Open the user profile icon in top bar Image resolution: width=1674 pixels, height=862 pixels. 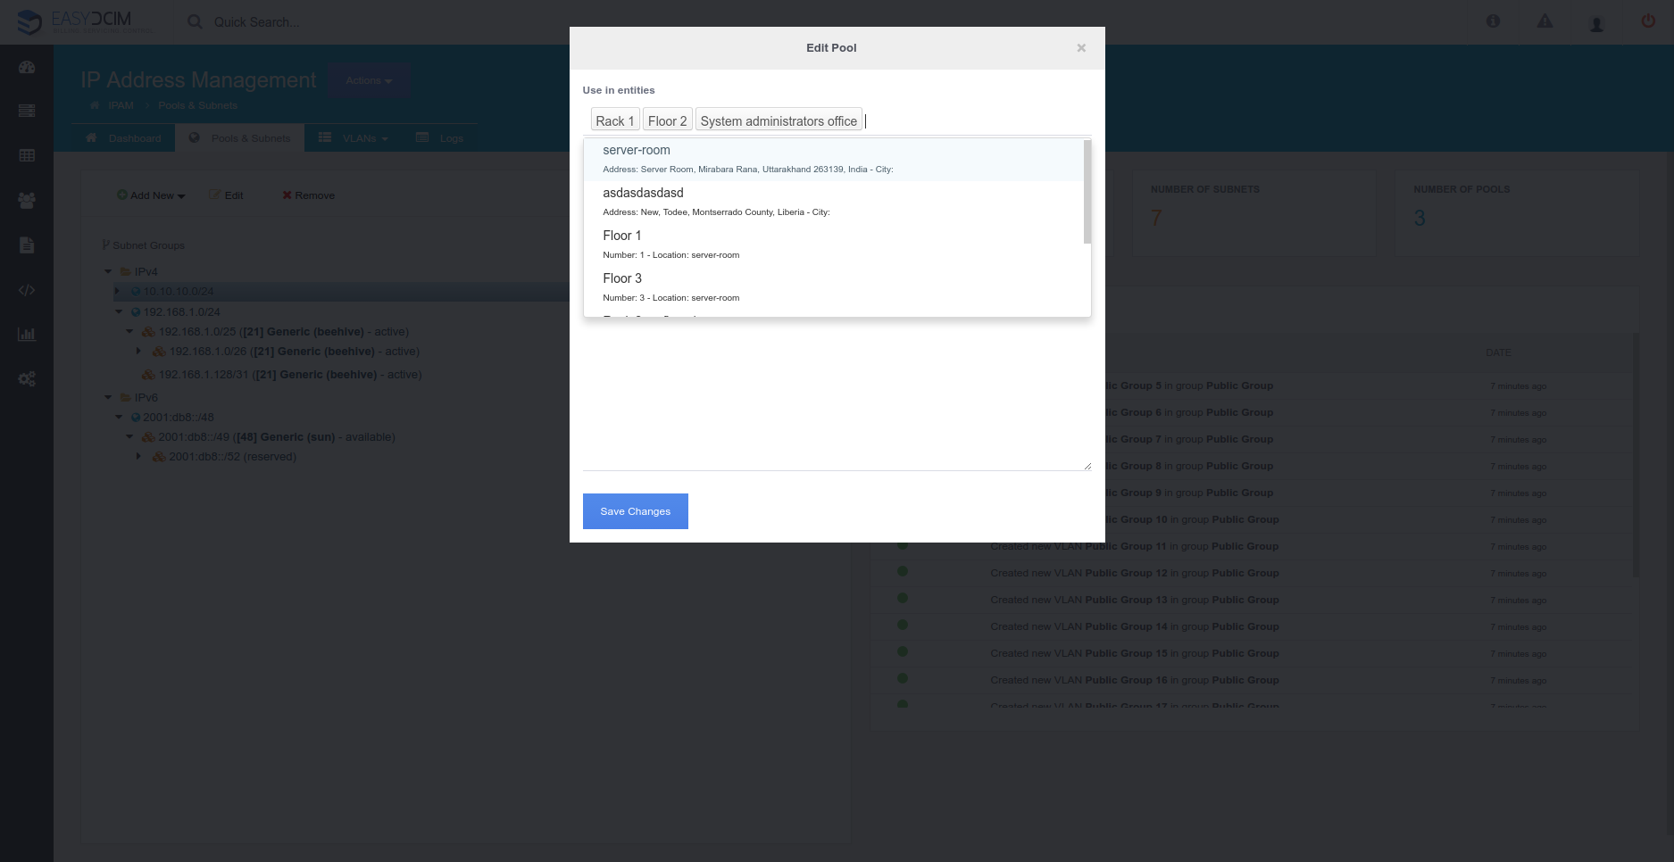[1596, 23]
